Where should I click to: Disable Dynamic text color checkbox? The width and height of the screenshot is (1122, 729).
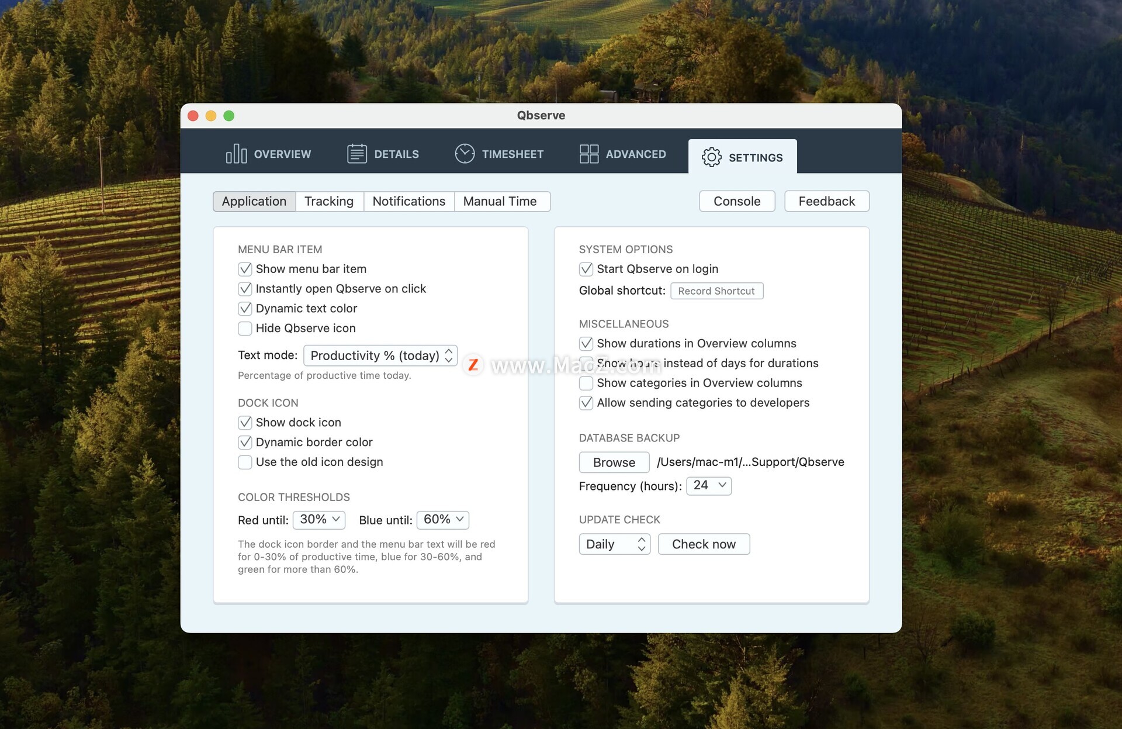245,309
